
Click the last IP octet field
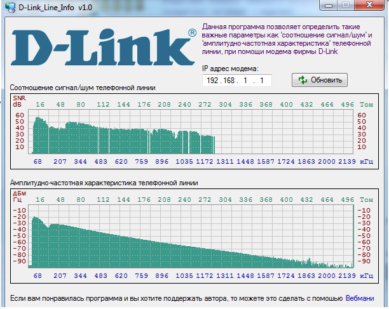(x=261, y=81)
